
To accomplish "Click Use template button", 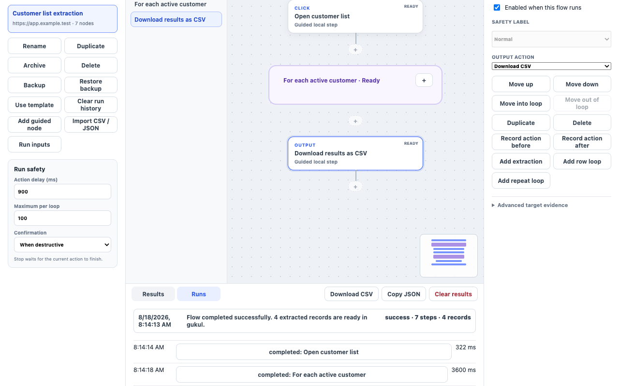I will click(34, 105).
